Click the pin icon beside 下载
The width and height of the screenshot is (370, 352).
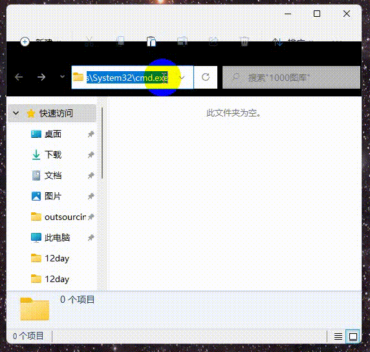pyautogui.click(x=91, y=155)
